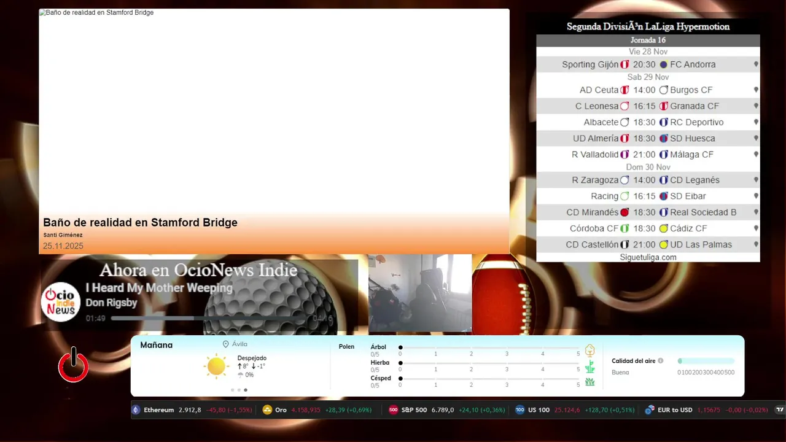Click the OcioNews Indie round logo
Viewport: 786px width, 442px height.
click(x=61, y=301)
